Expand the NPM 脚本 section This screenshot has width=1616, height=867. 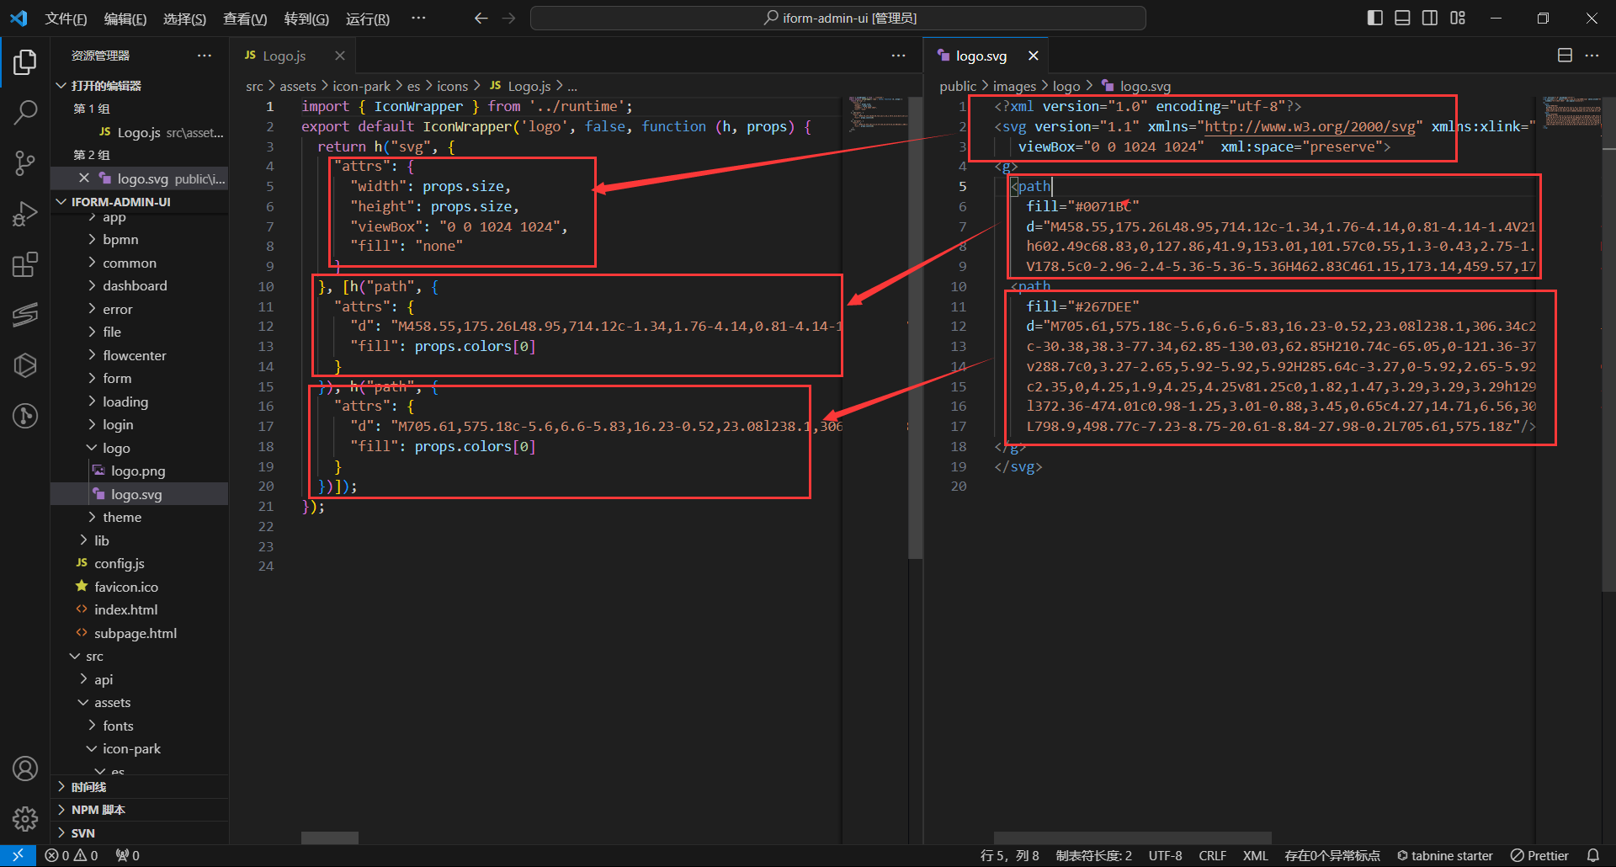click(x=98, y=810)
